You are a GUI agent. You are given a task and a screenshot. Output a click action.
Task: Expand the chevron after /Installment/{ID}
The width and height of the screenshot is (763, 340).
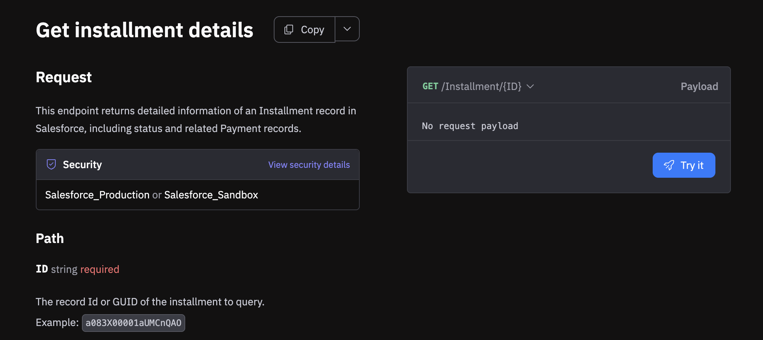click(530, 86)
